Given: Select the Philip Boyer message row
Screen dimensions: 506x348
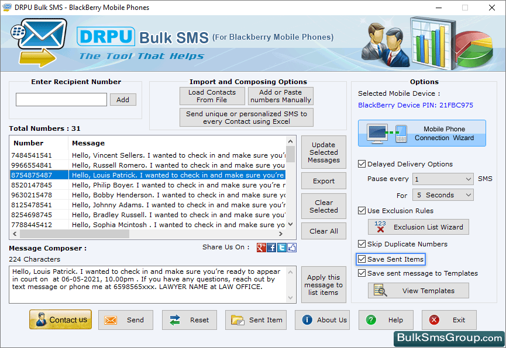Looking at the screenshot, I should (x=148, y=185).
